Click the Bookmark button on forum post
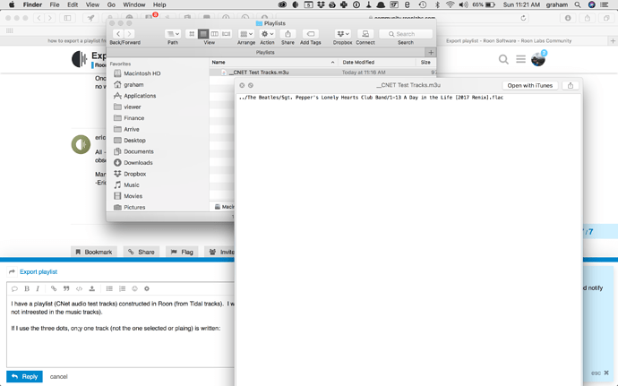Viewport: 618px width, 386px height. click(x=94, y=252)
